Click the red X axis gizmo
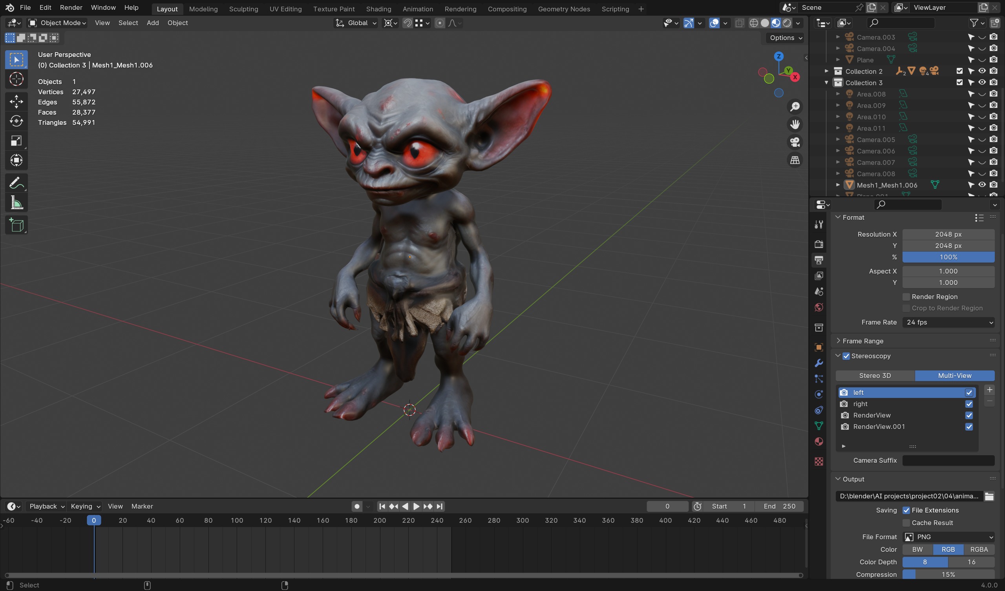Image resolution: width=1005 pixels, height=591 pixels. (795, 77)
